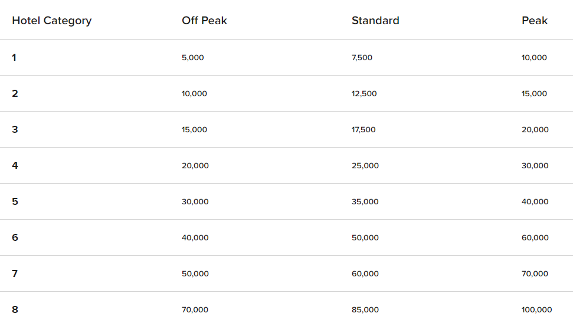Select hotel category 6 row label
The image size is (573, 323).
click(15, 237)
